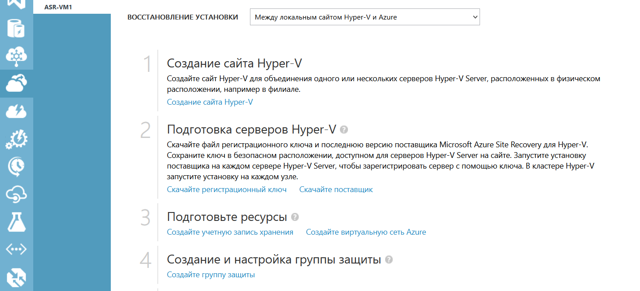
Task: Open the ВОССТАНОВЛЕНИЕ УСТАНОВКИ dropdown
Action: [364, 16]
